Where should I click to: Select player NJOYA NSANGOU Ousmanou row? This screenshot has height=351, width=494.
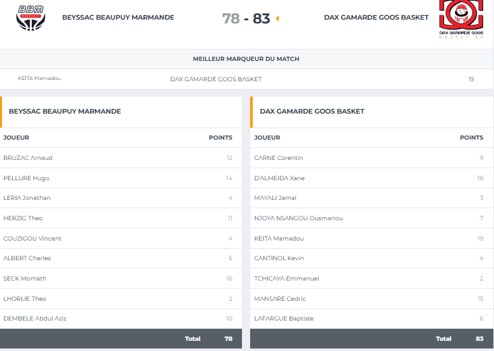(x=371, y=218)
